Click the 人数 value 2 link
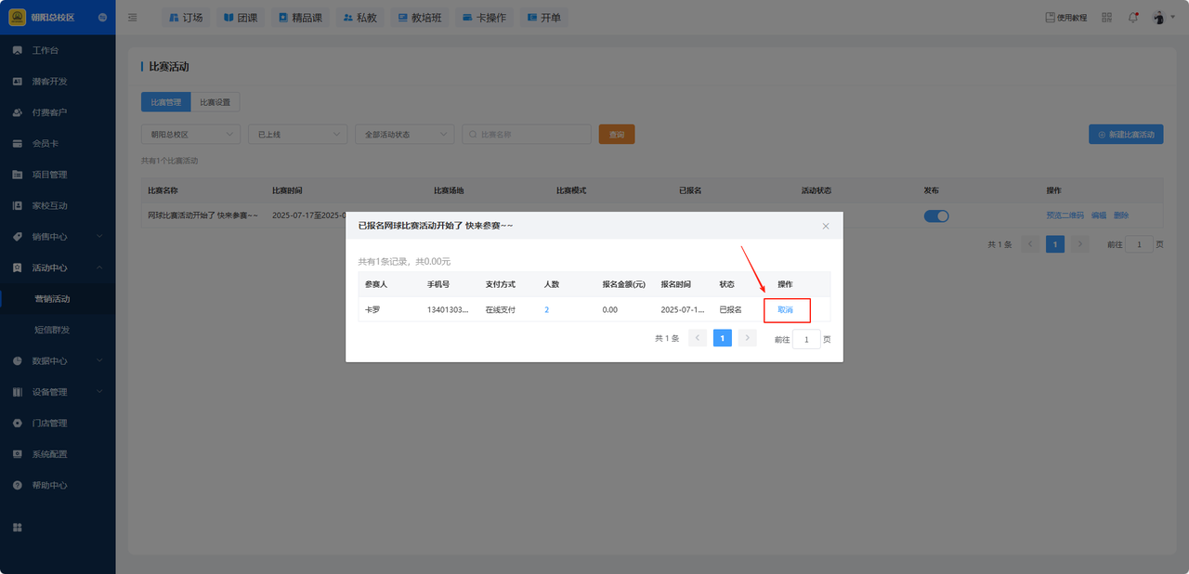 (546, 309)
